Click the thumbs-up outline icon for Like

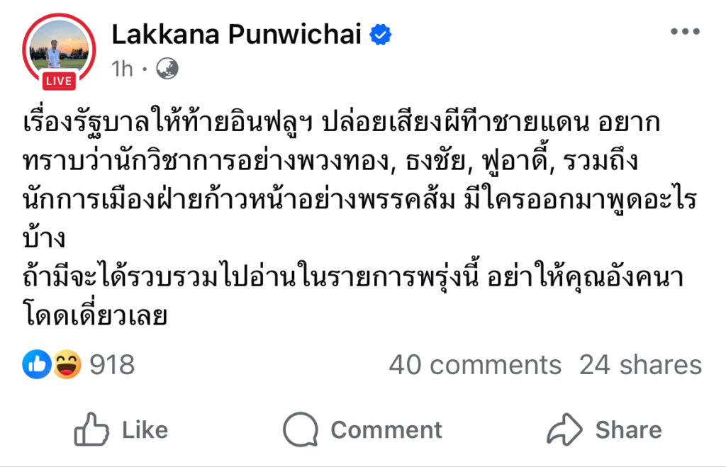[x=91, y=429]
